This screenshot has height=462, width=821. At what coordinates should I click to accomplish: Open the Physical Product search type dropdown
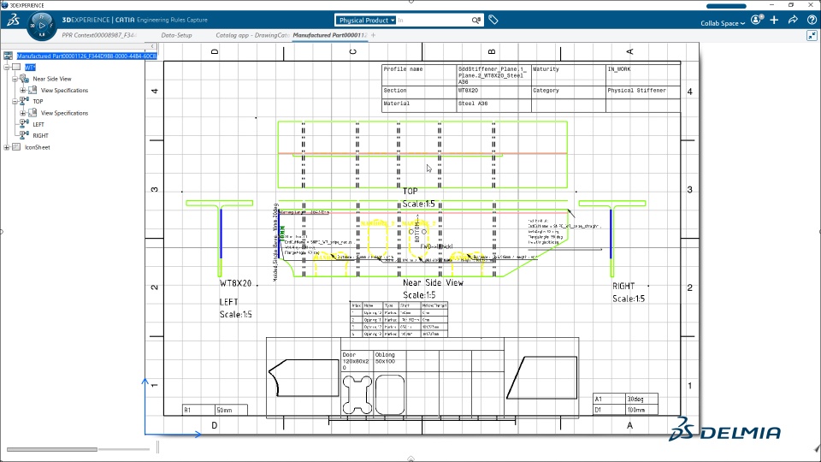point(365,20)
